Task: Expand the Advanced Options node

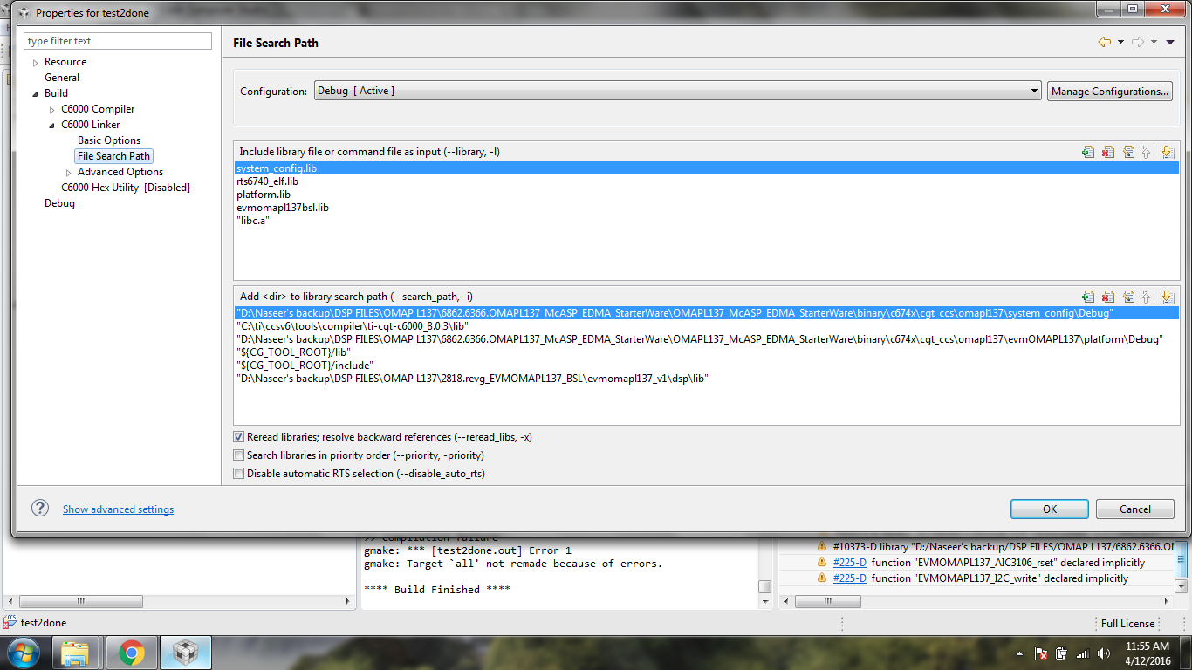Action: [69, 172]
